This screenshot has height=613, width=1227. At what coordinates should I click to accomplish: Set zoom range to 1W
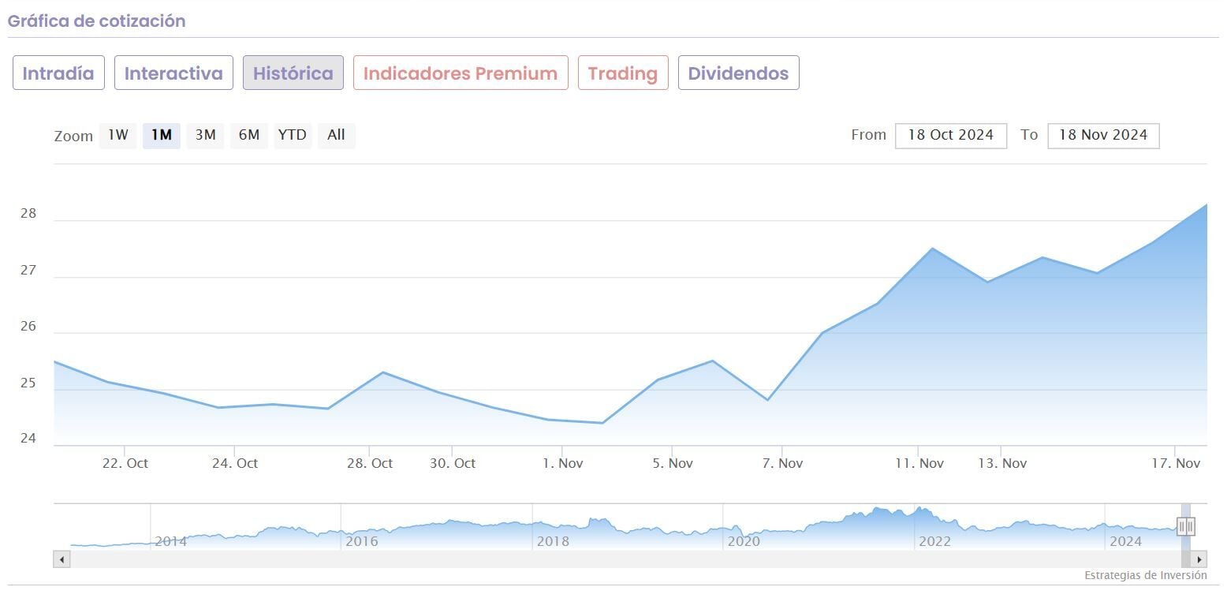coord(117,135)
